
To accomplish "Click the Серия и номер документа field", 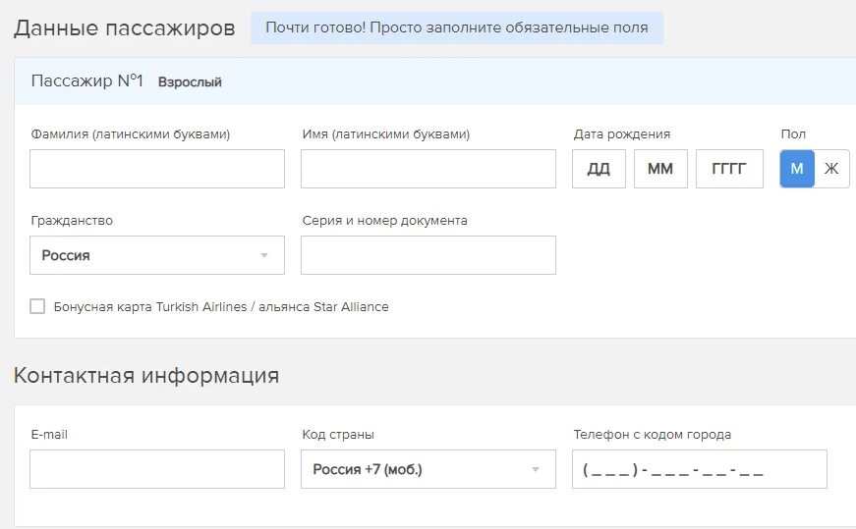I will [x=428, y=255].
